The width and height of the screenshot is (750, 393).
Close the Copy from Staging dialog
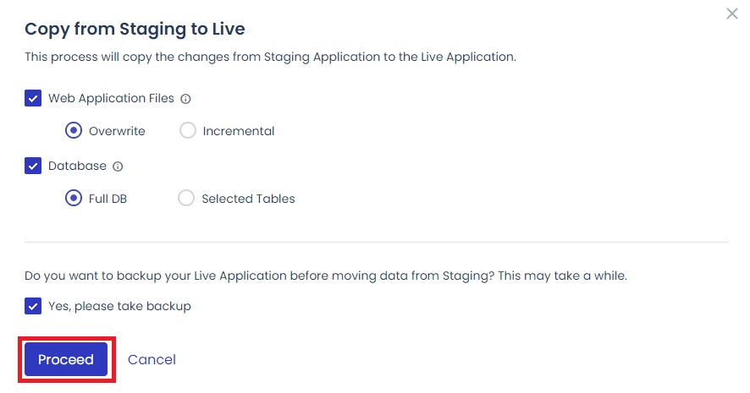coord(732,14)
